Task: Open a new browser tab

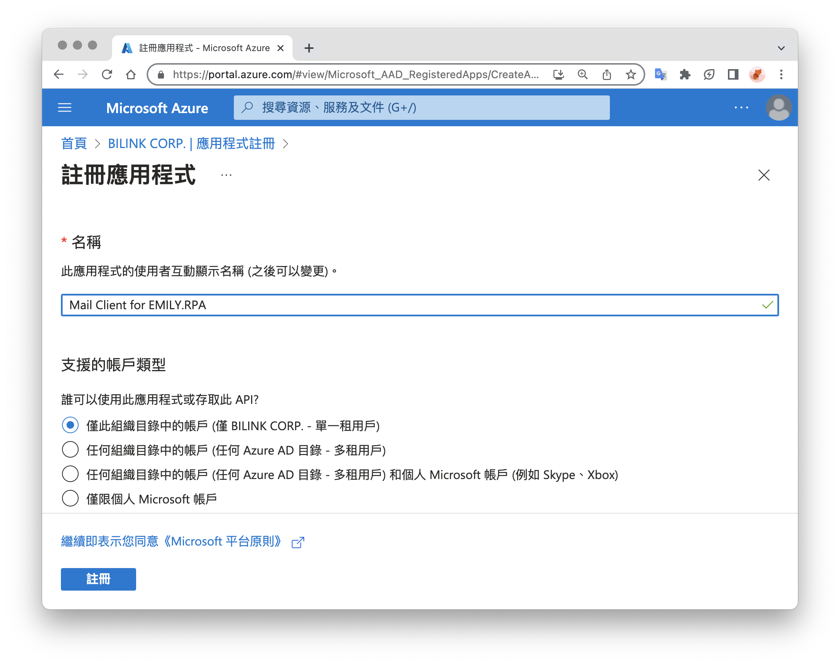Action: pyautogui.click(x=309, y=48)
